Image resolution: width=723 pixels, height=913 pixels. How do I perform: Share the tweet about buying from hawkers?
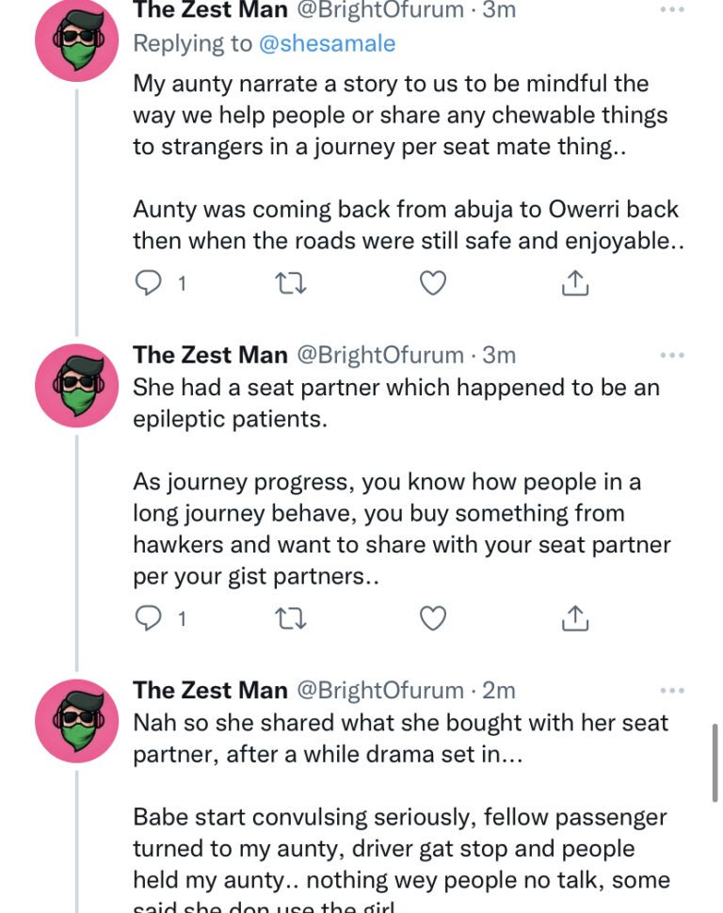[575, 618]
